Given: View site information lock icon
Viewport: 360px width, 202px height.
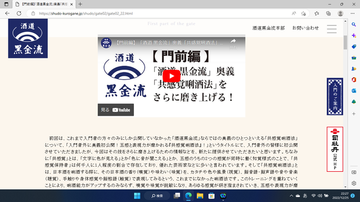Looking at the screenshot, I should point(33,13).
